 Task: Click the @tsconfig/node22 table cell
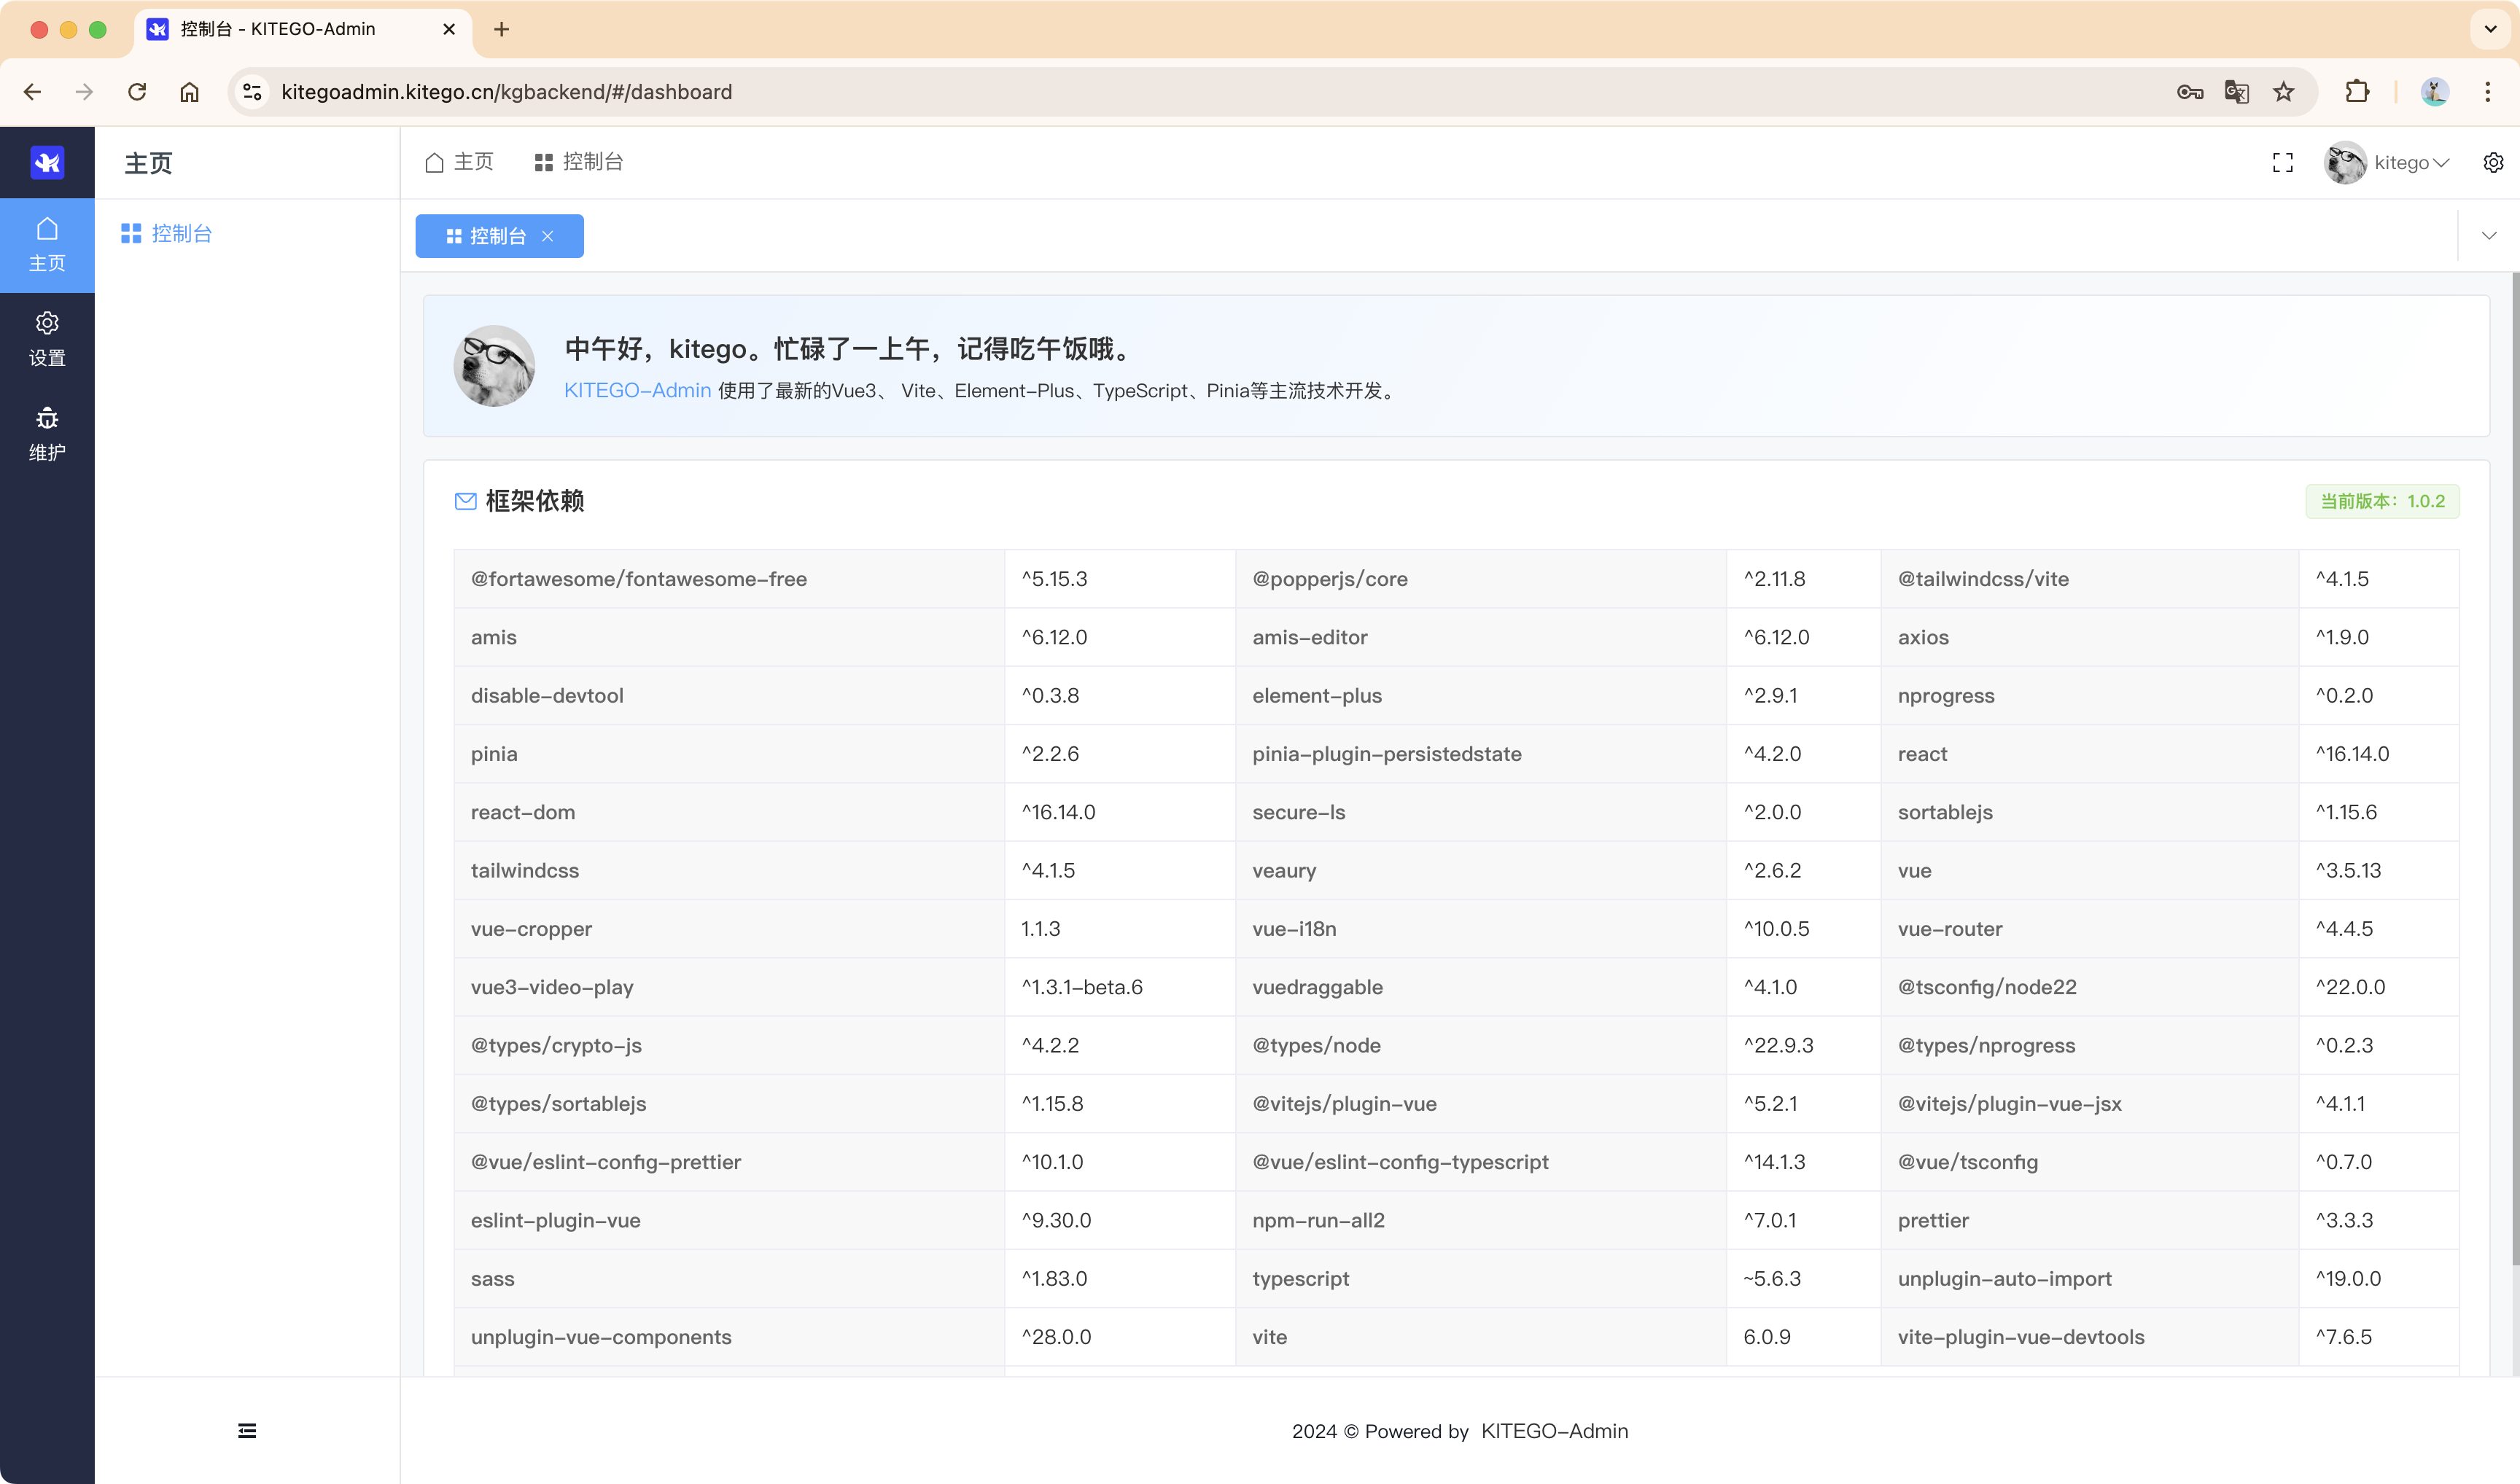(2089, 987)
